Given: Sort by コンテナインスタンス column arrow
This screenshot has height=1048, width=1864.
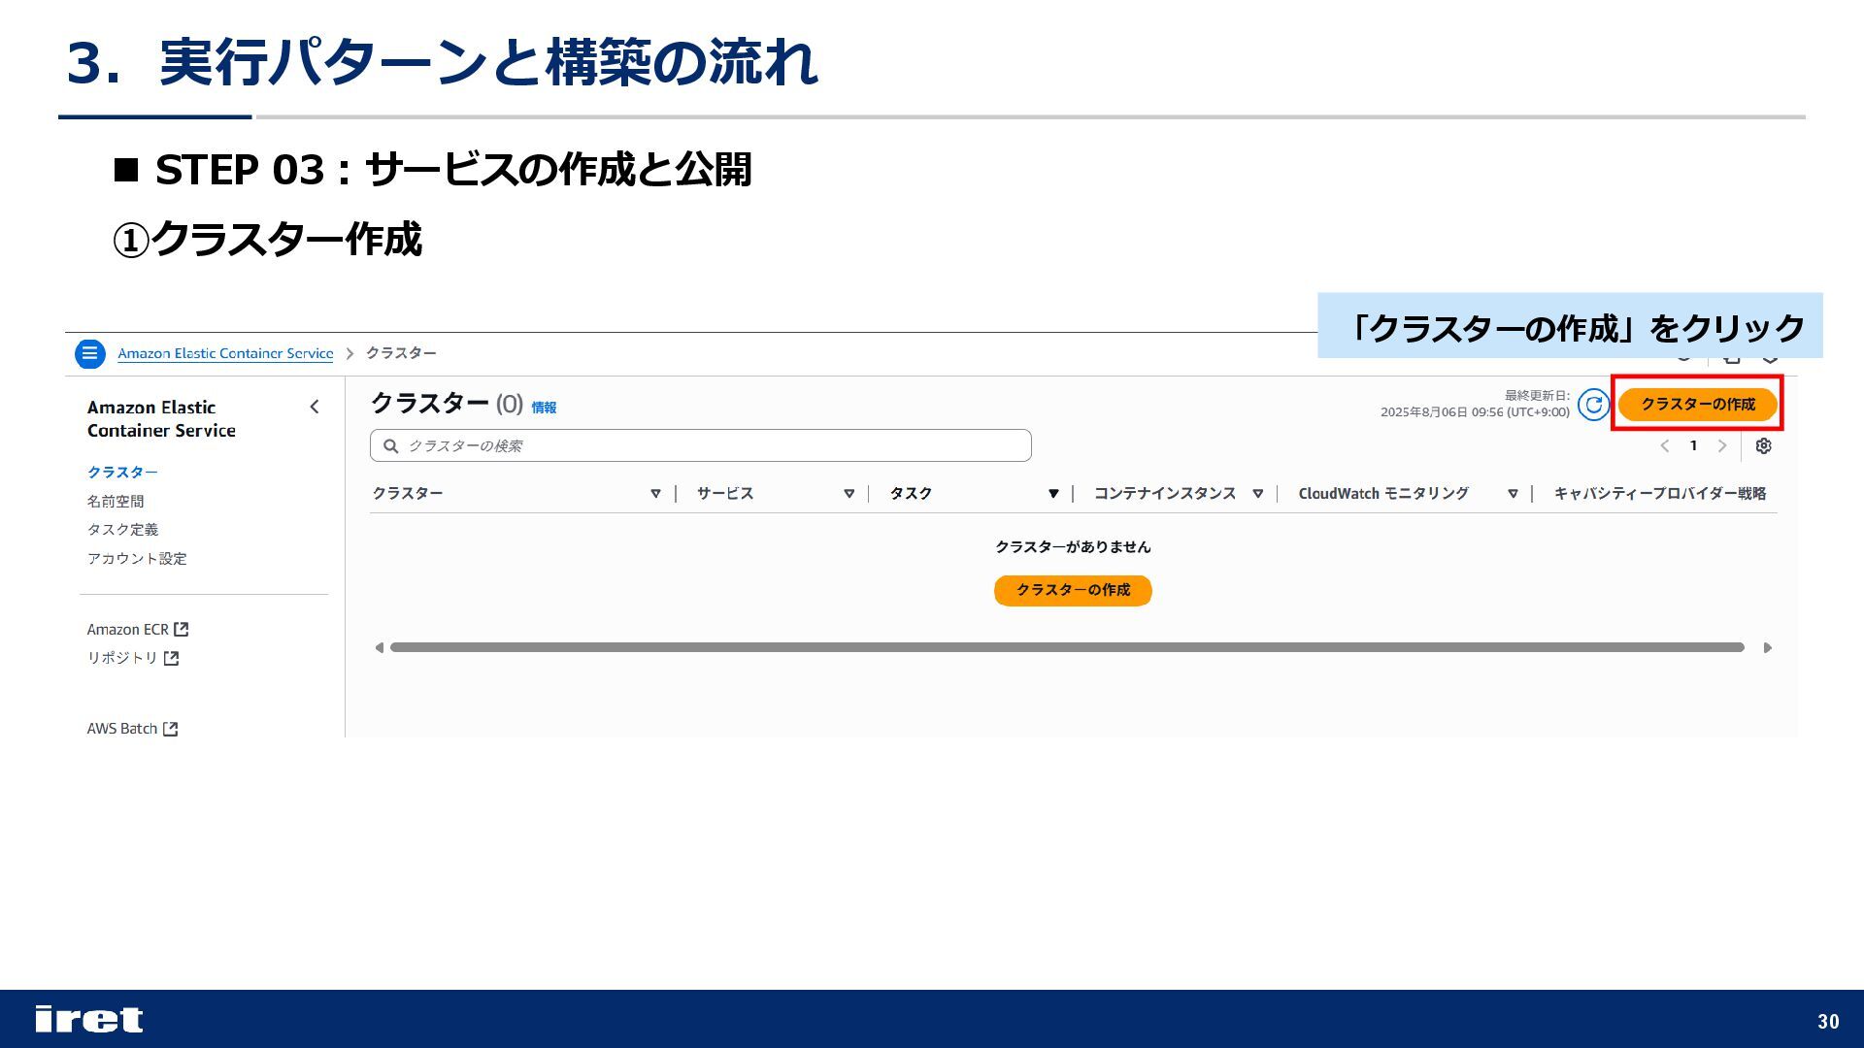Looking at the screenshot, I should [1257, 494].
